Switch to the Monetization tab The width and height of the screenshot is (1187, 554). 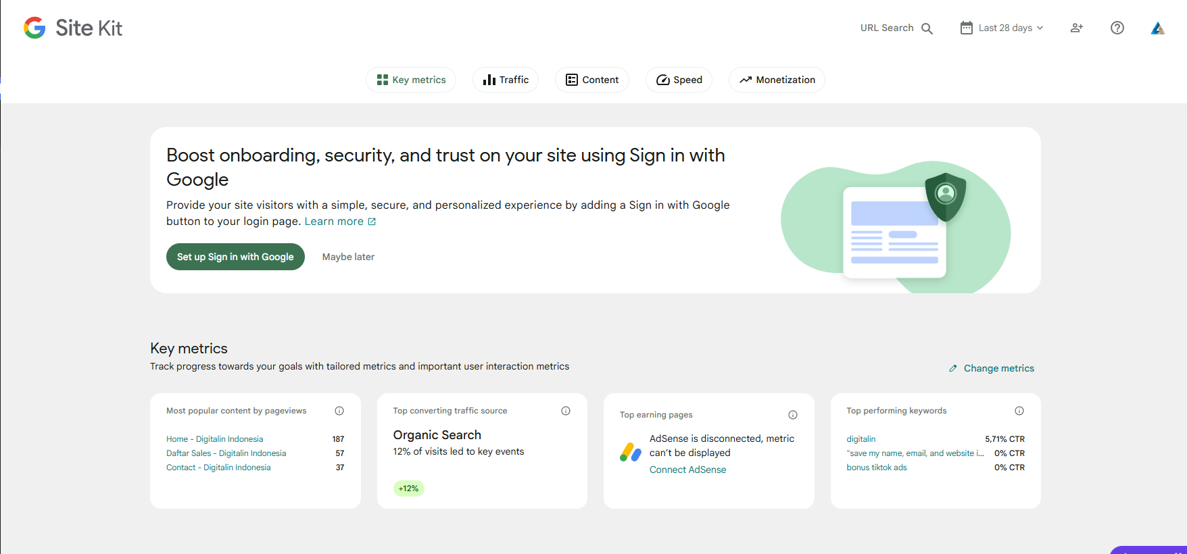(x=777, y=80)
